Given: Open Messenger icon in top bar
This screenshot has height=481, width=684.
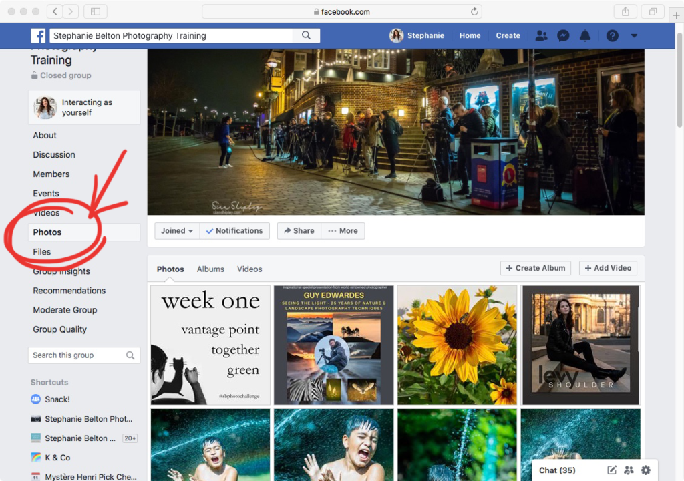Looking at the screenshot, I should click(x=563, y=35).
